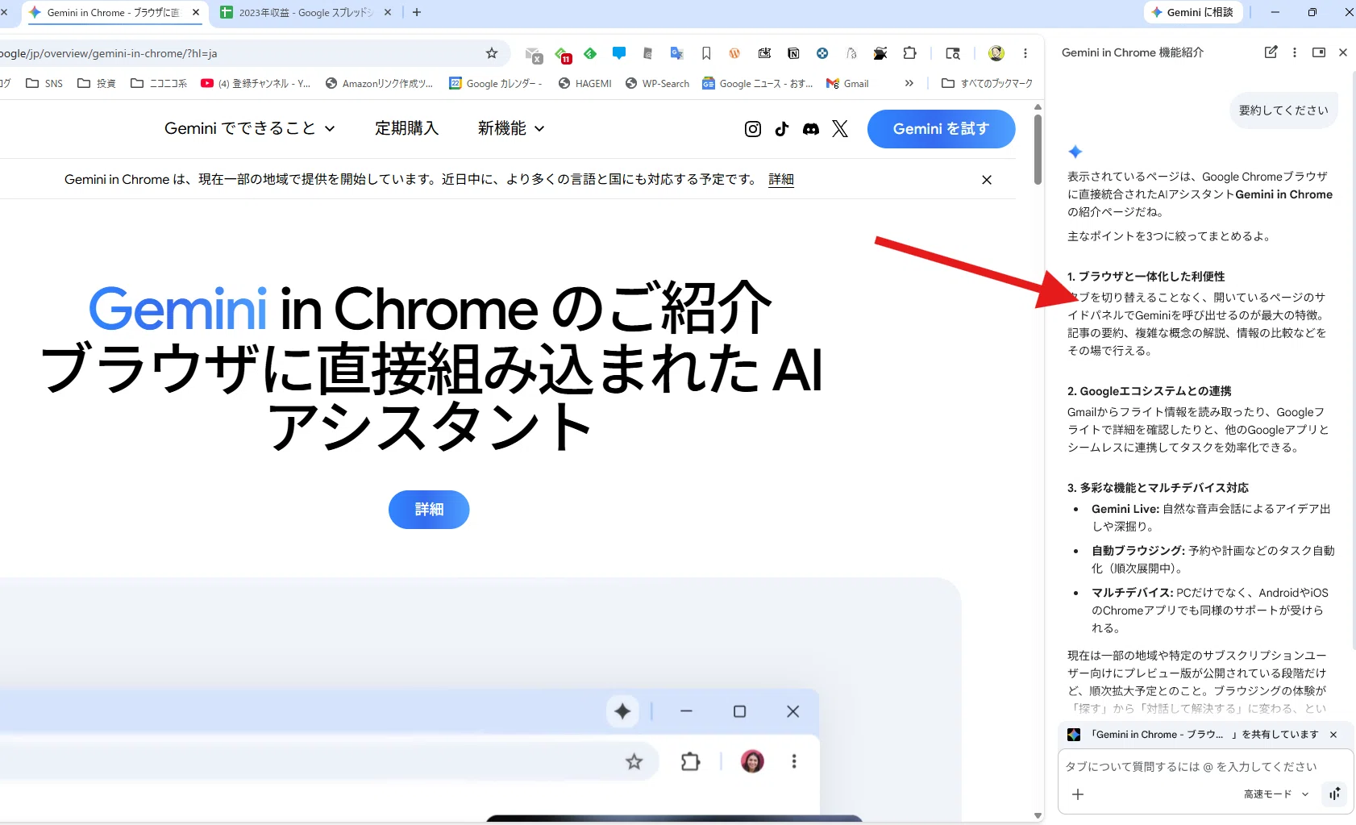Expand the 'Gemini でできること' menu
The height and width of the screenshot is (825, 1356).
(250, 128)
